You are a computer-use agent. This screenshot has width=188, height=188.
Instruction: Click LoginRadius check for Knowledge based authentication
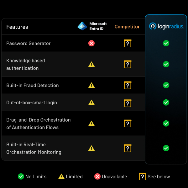point(166,64)
